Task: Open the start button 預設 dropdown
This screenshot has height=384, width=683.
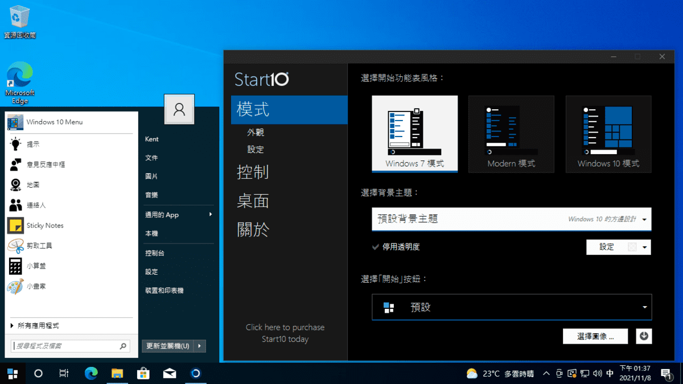Action: 511,307
